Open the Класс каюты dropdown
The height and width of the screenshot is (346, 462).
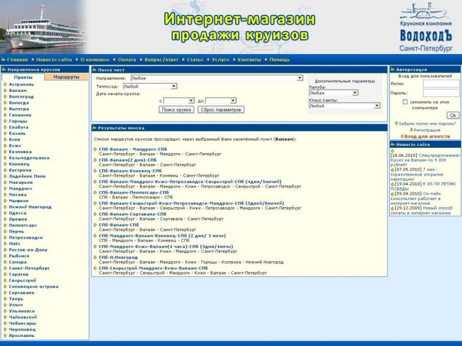coord(344,106)
